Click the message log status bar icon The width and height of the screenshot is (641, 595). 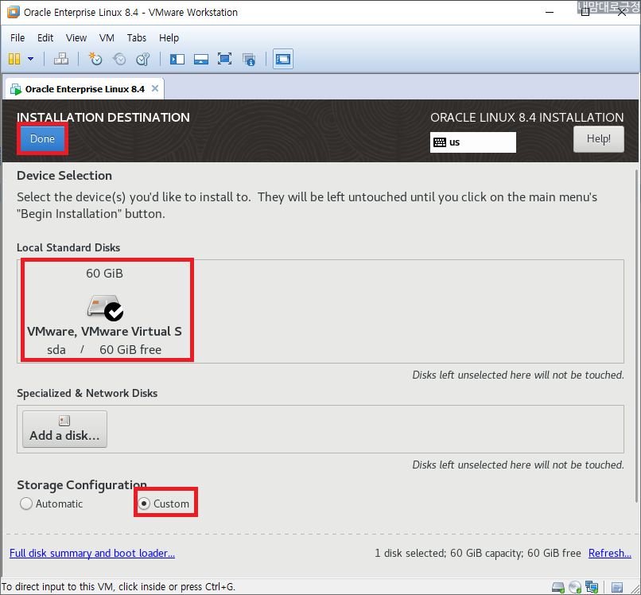pos(617,588)
